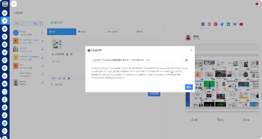This screenshot has width=262, height=139.
Task: Toggle checkbox for Stuff to buy account
Action: click(x=42, y=74)
